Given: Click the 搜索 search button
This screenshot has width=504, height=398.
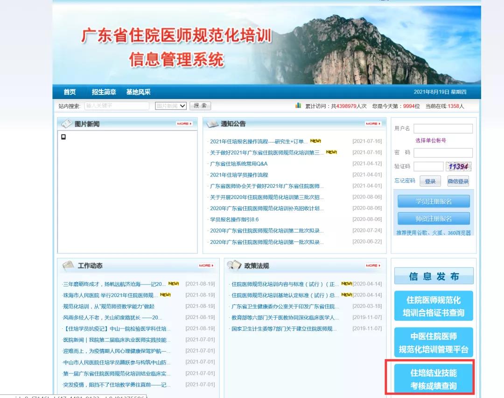Looking at the screenshot, I should (200, 106).
